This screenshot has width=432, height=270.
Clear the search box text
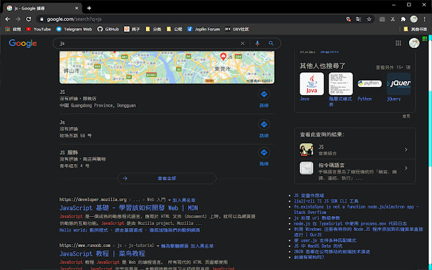tap(243, 43)
